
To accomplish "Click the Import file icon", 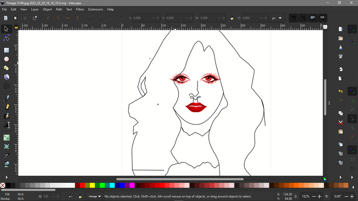I will point(340,69).
